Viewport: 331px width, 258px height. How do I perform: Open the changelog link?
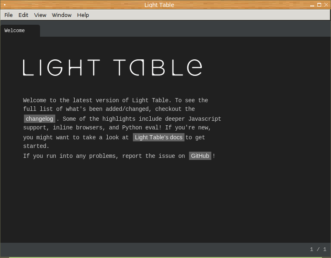(x=40, y=119)
